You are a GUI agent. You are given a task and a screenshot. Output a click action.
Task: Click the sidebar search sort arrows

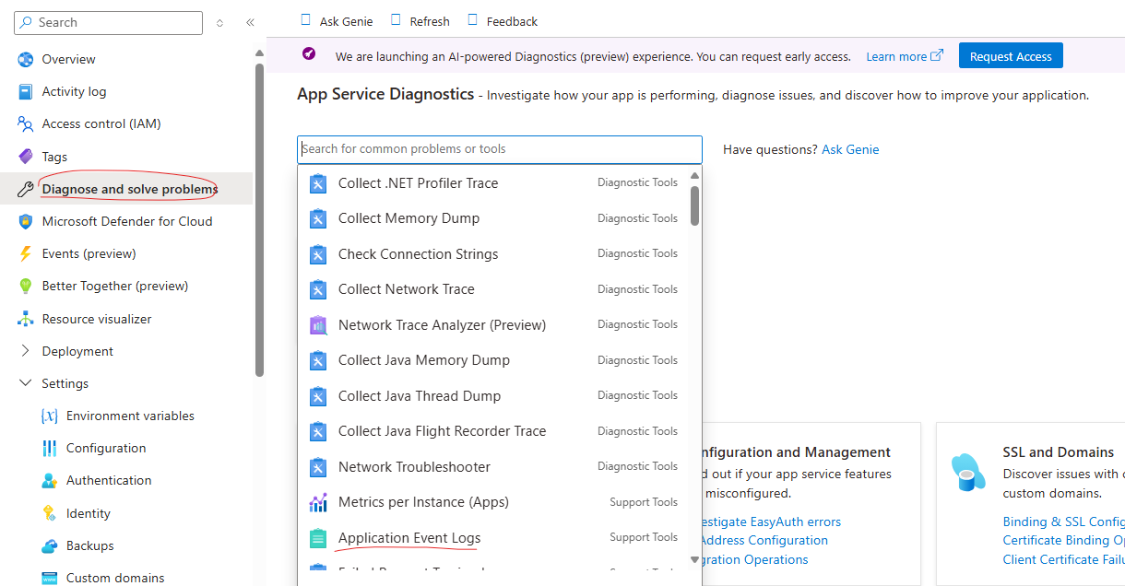(x=219, y=22)
